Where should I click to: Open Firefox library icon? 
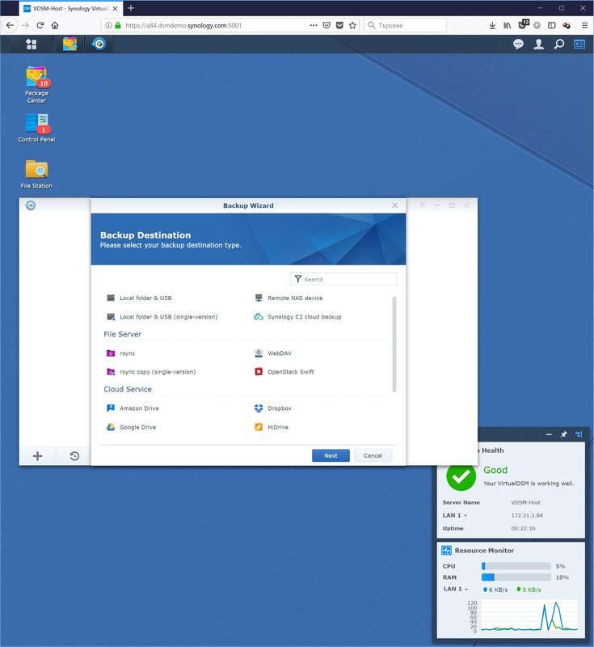[x=508, y=25]
